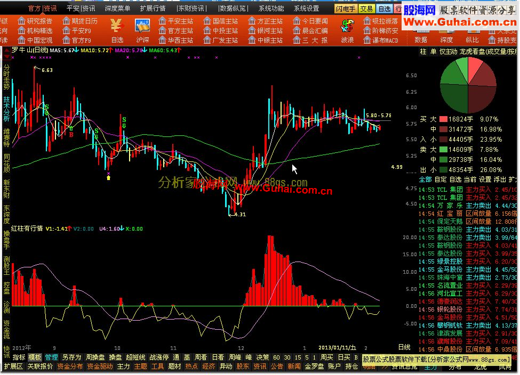
Task: Go to 平安主站
Action: tap(176, 21)
